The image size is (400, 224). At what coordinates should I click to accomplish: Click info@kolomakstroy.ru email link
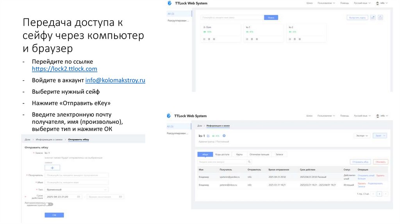coord(115,80)
